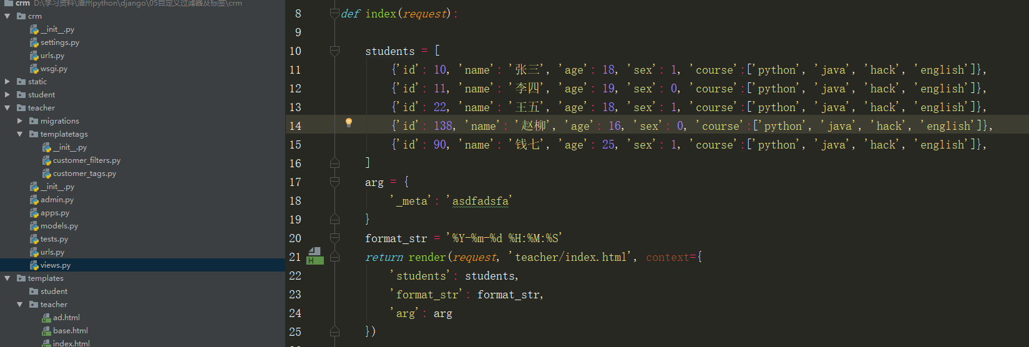The image size is (1029, 347).
Task: Click the id value 138 on line 14
Action: pos(443,126)
